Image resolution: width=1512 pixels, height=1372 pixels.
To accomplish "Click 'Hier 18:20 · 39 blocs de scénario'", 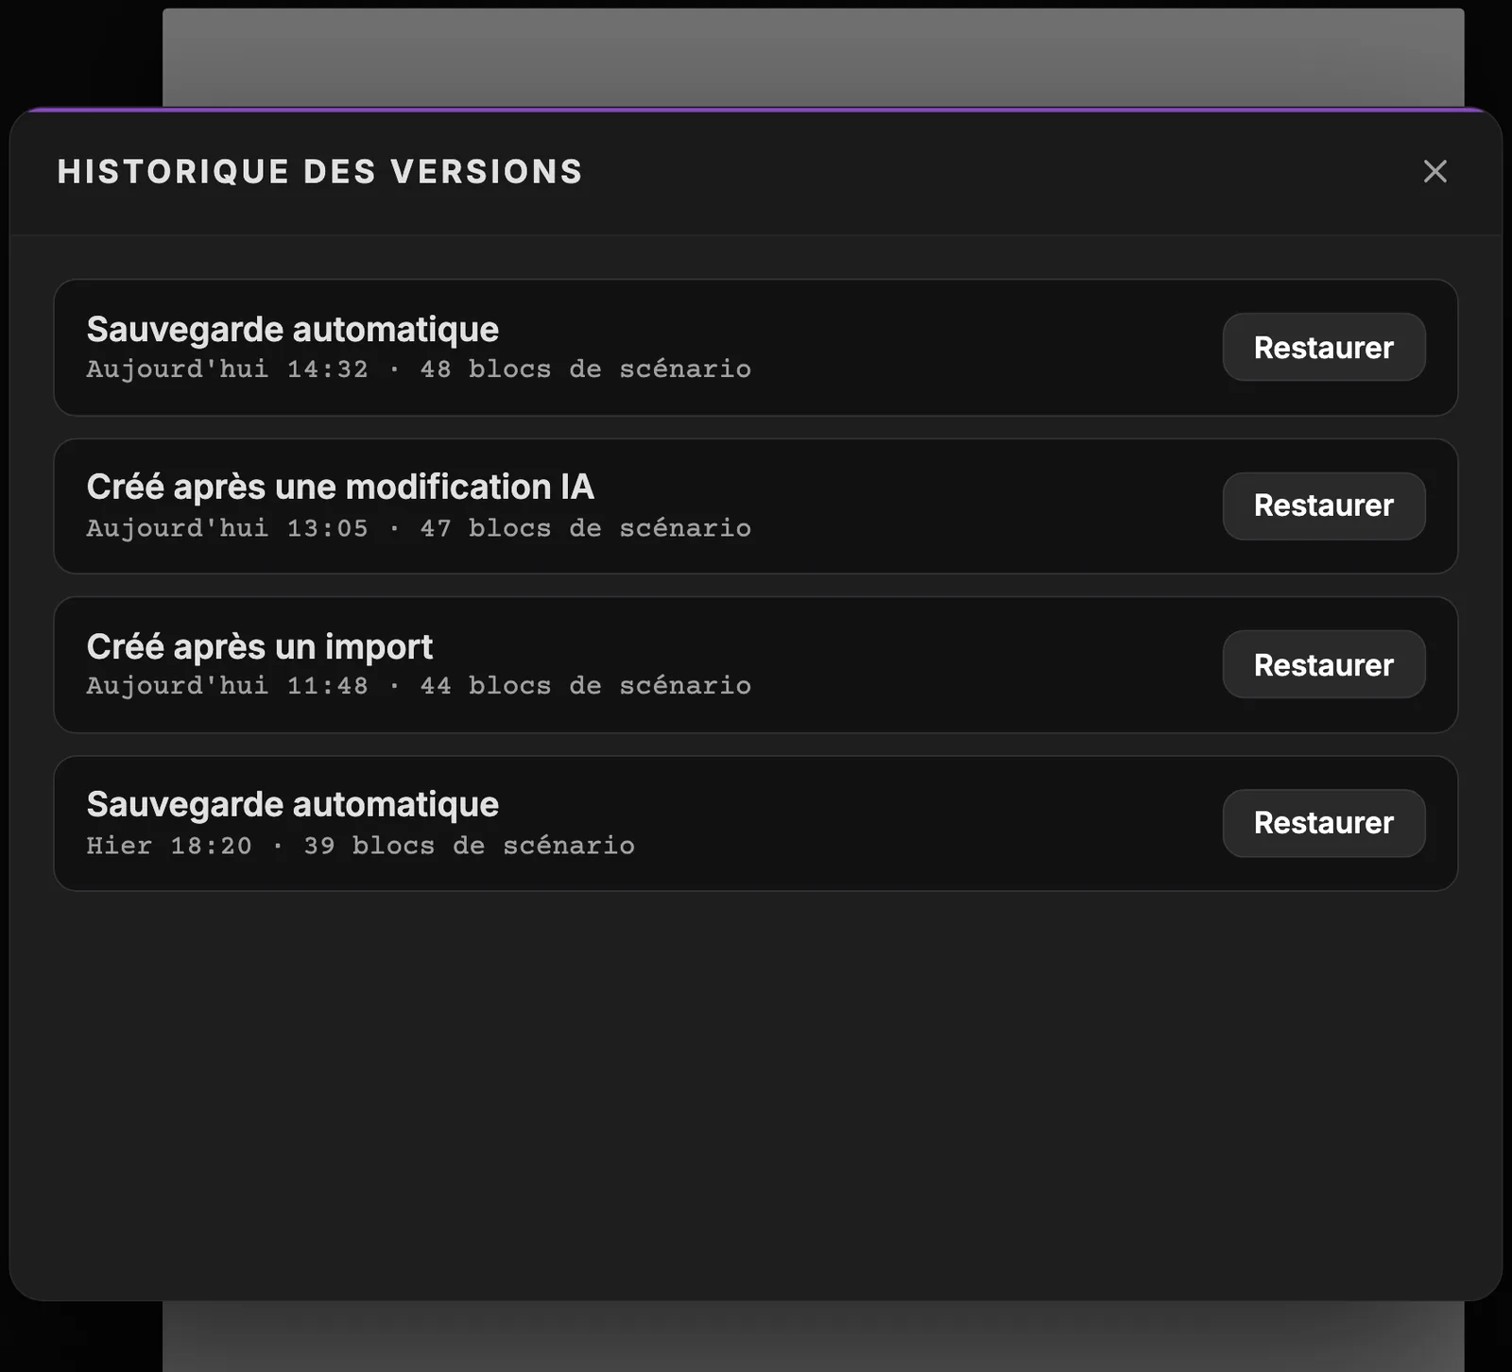I will click(360, 846).
